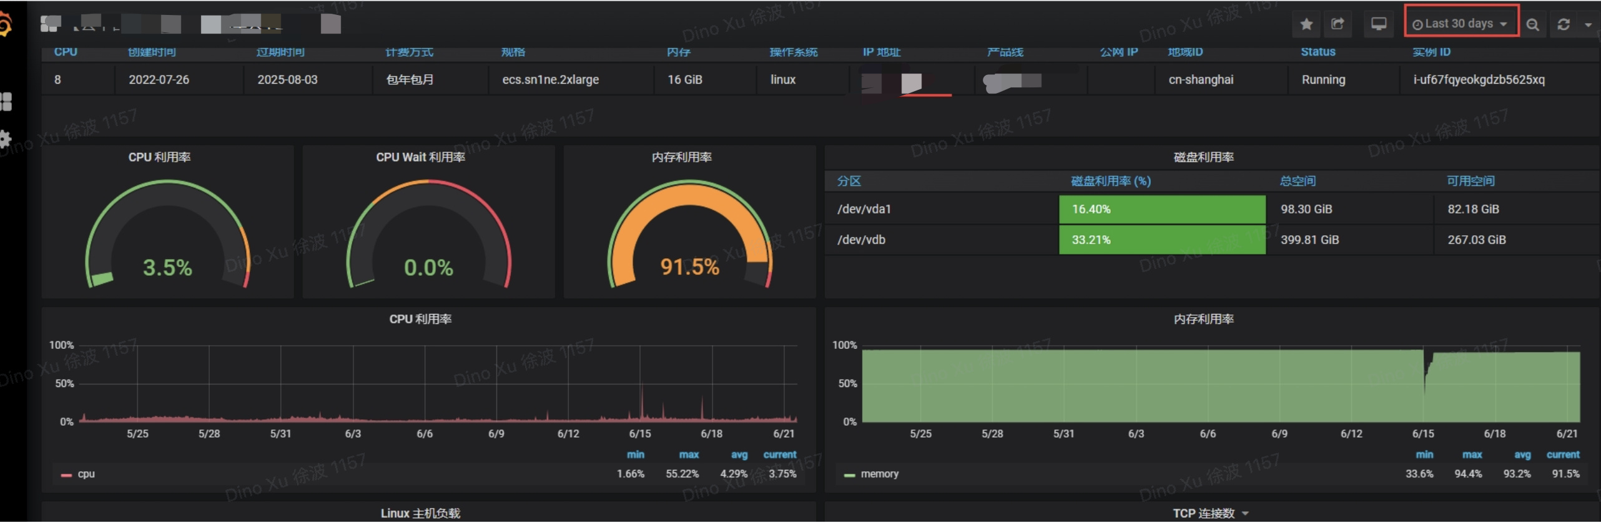
Task: Sort CPU legend by max column
Action: (x=688, y=455)
